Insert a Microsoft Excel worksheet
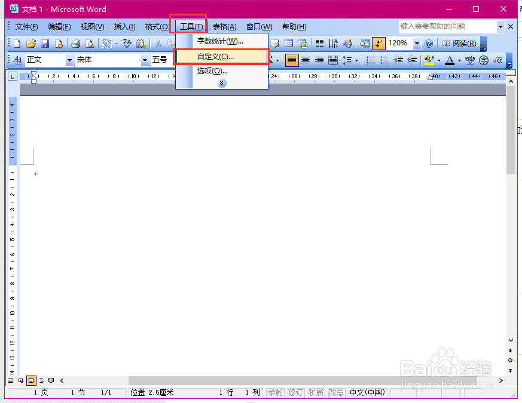Image resolution: width=522 pixels, height=403 pixels. (302, 44)
